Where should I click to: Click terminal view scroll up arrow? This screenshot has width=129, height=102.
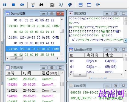coord(125,19)
